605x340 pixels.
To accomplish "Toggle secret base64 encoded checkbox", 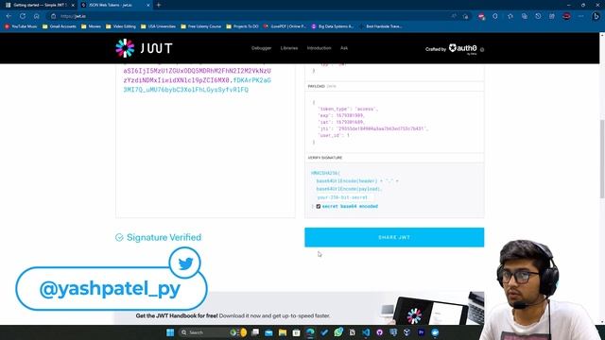I will (x=319, y=206).
